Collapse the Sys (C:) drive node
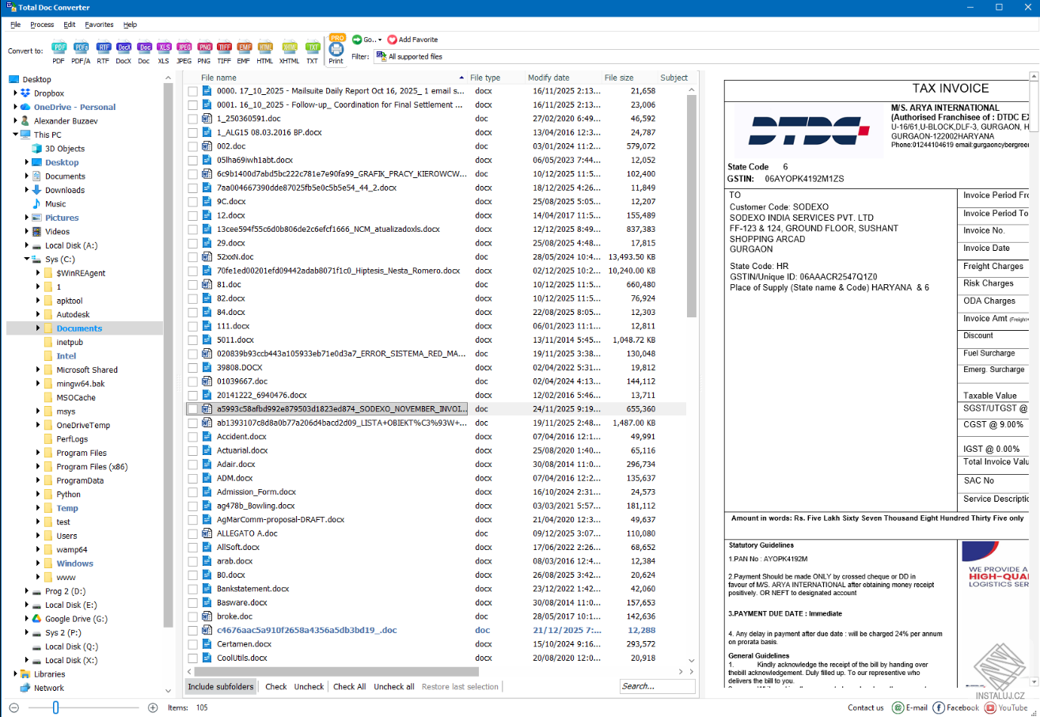1040x717 pixels. click(27, 260)
